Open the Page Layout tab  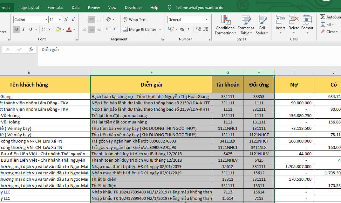point(29,8)
